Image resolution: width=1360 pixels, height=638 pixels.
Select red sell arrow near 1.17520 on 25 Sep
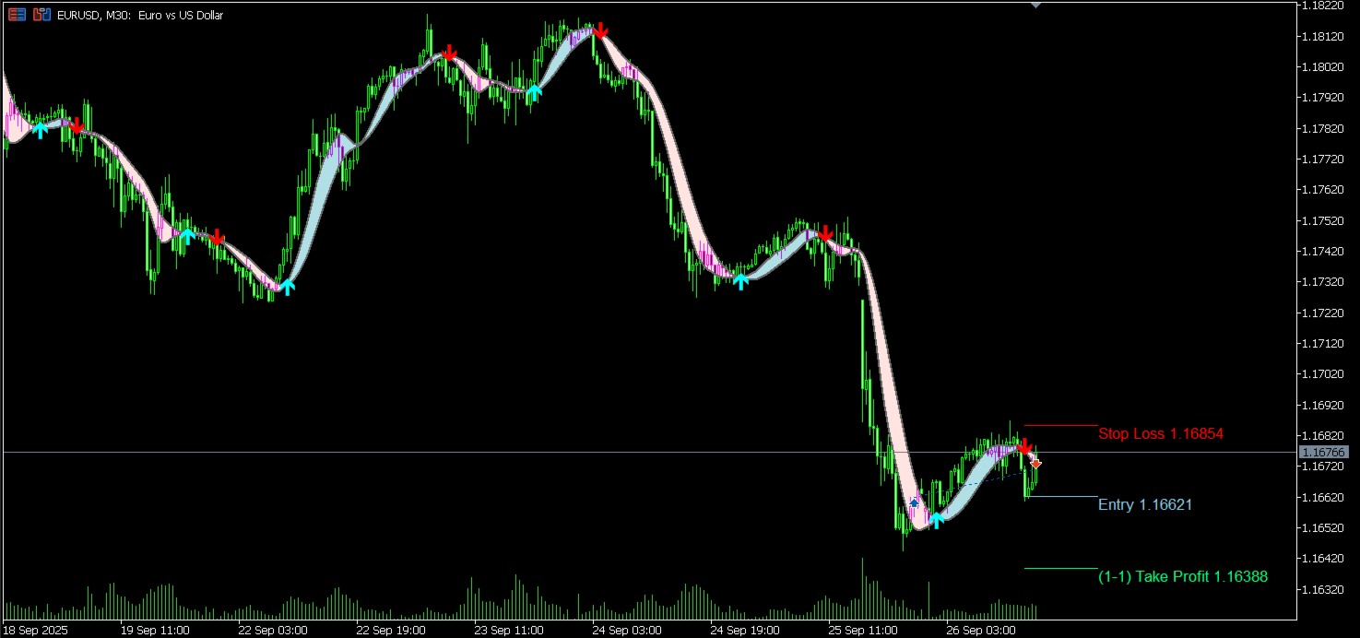[826, 232]
